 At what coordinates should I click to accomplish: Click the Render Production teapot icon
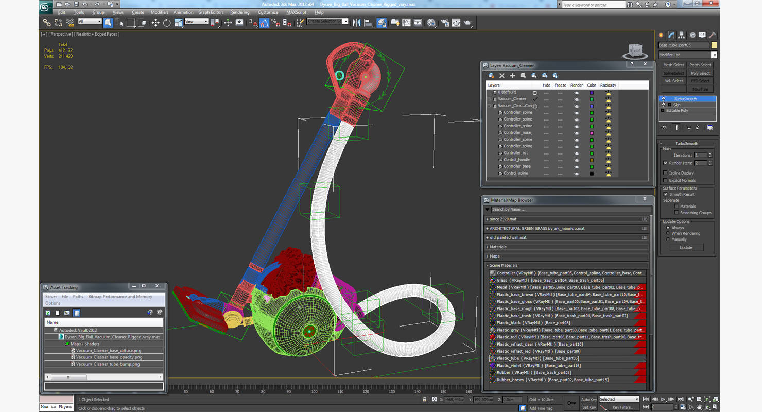(x=467, y=23)
